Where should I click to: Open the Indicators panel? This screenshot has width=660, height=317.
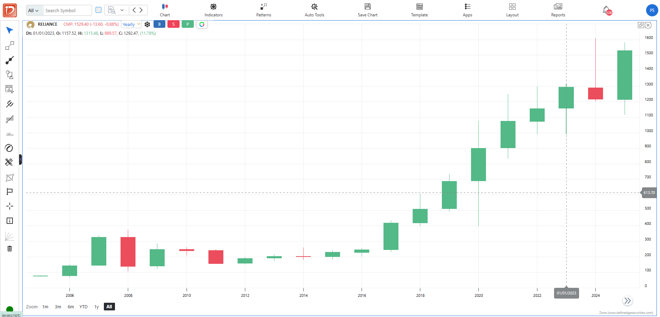click(x=213, y=10)
